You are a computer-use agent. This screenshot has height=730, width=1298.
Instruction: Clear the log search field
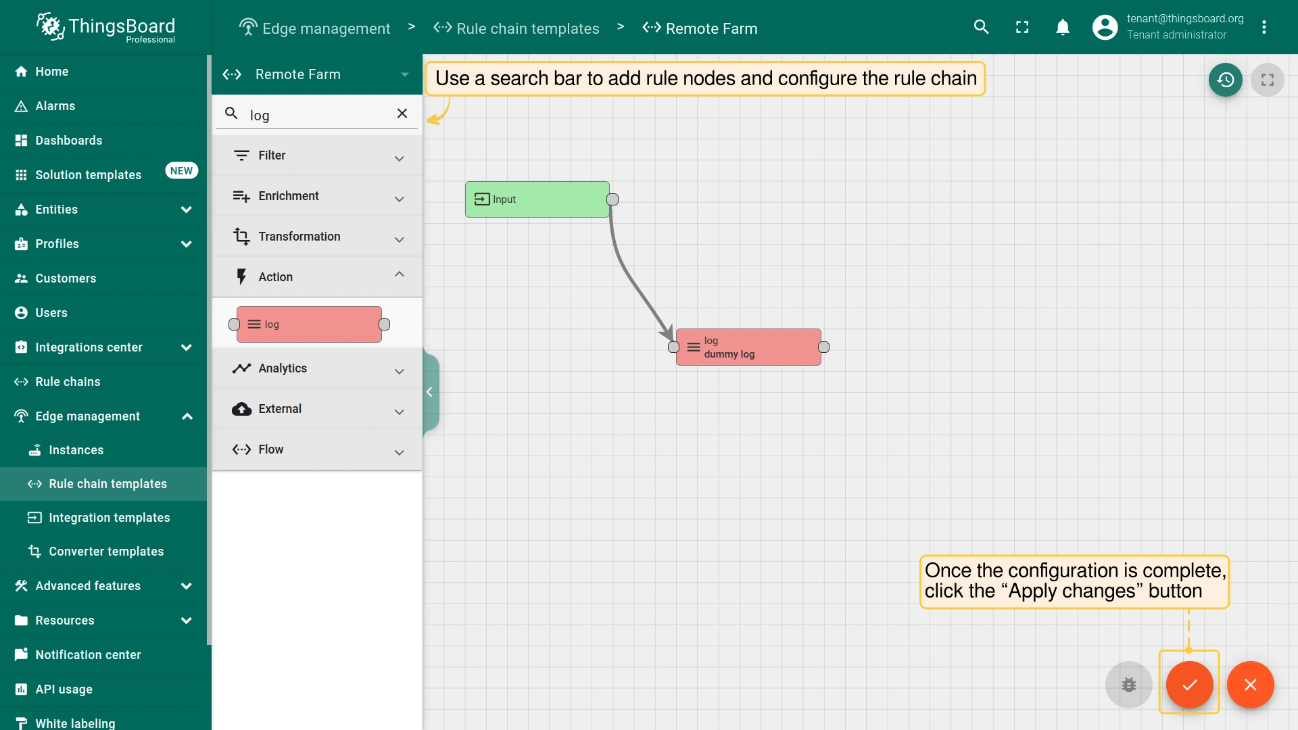pyautogui.click(x=402, y=114)
